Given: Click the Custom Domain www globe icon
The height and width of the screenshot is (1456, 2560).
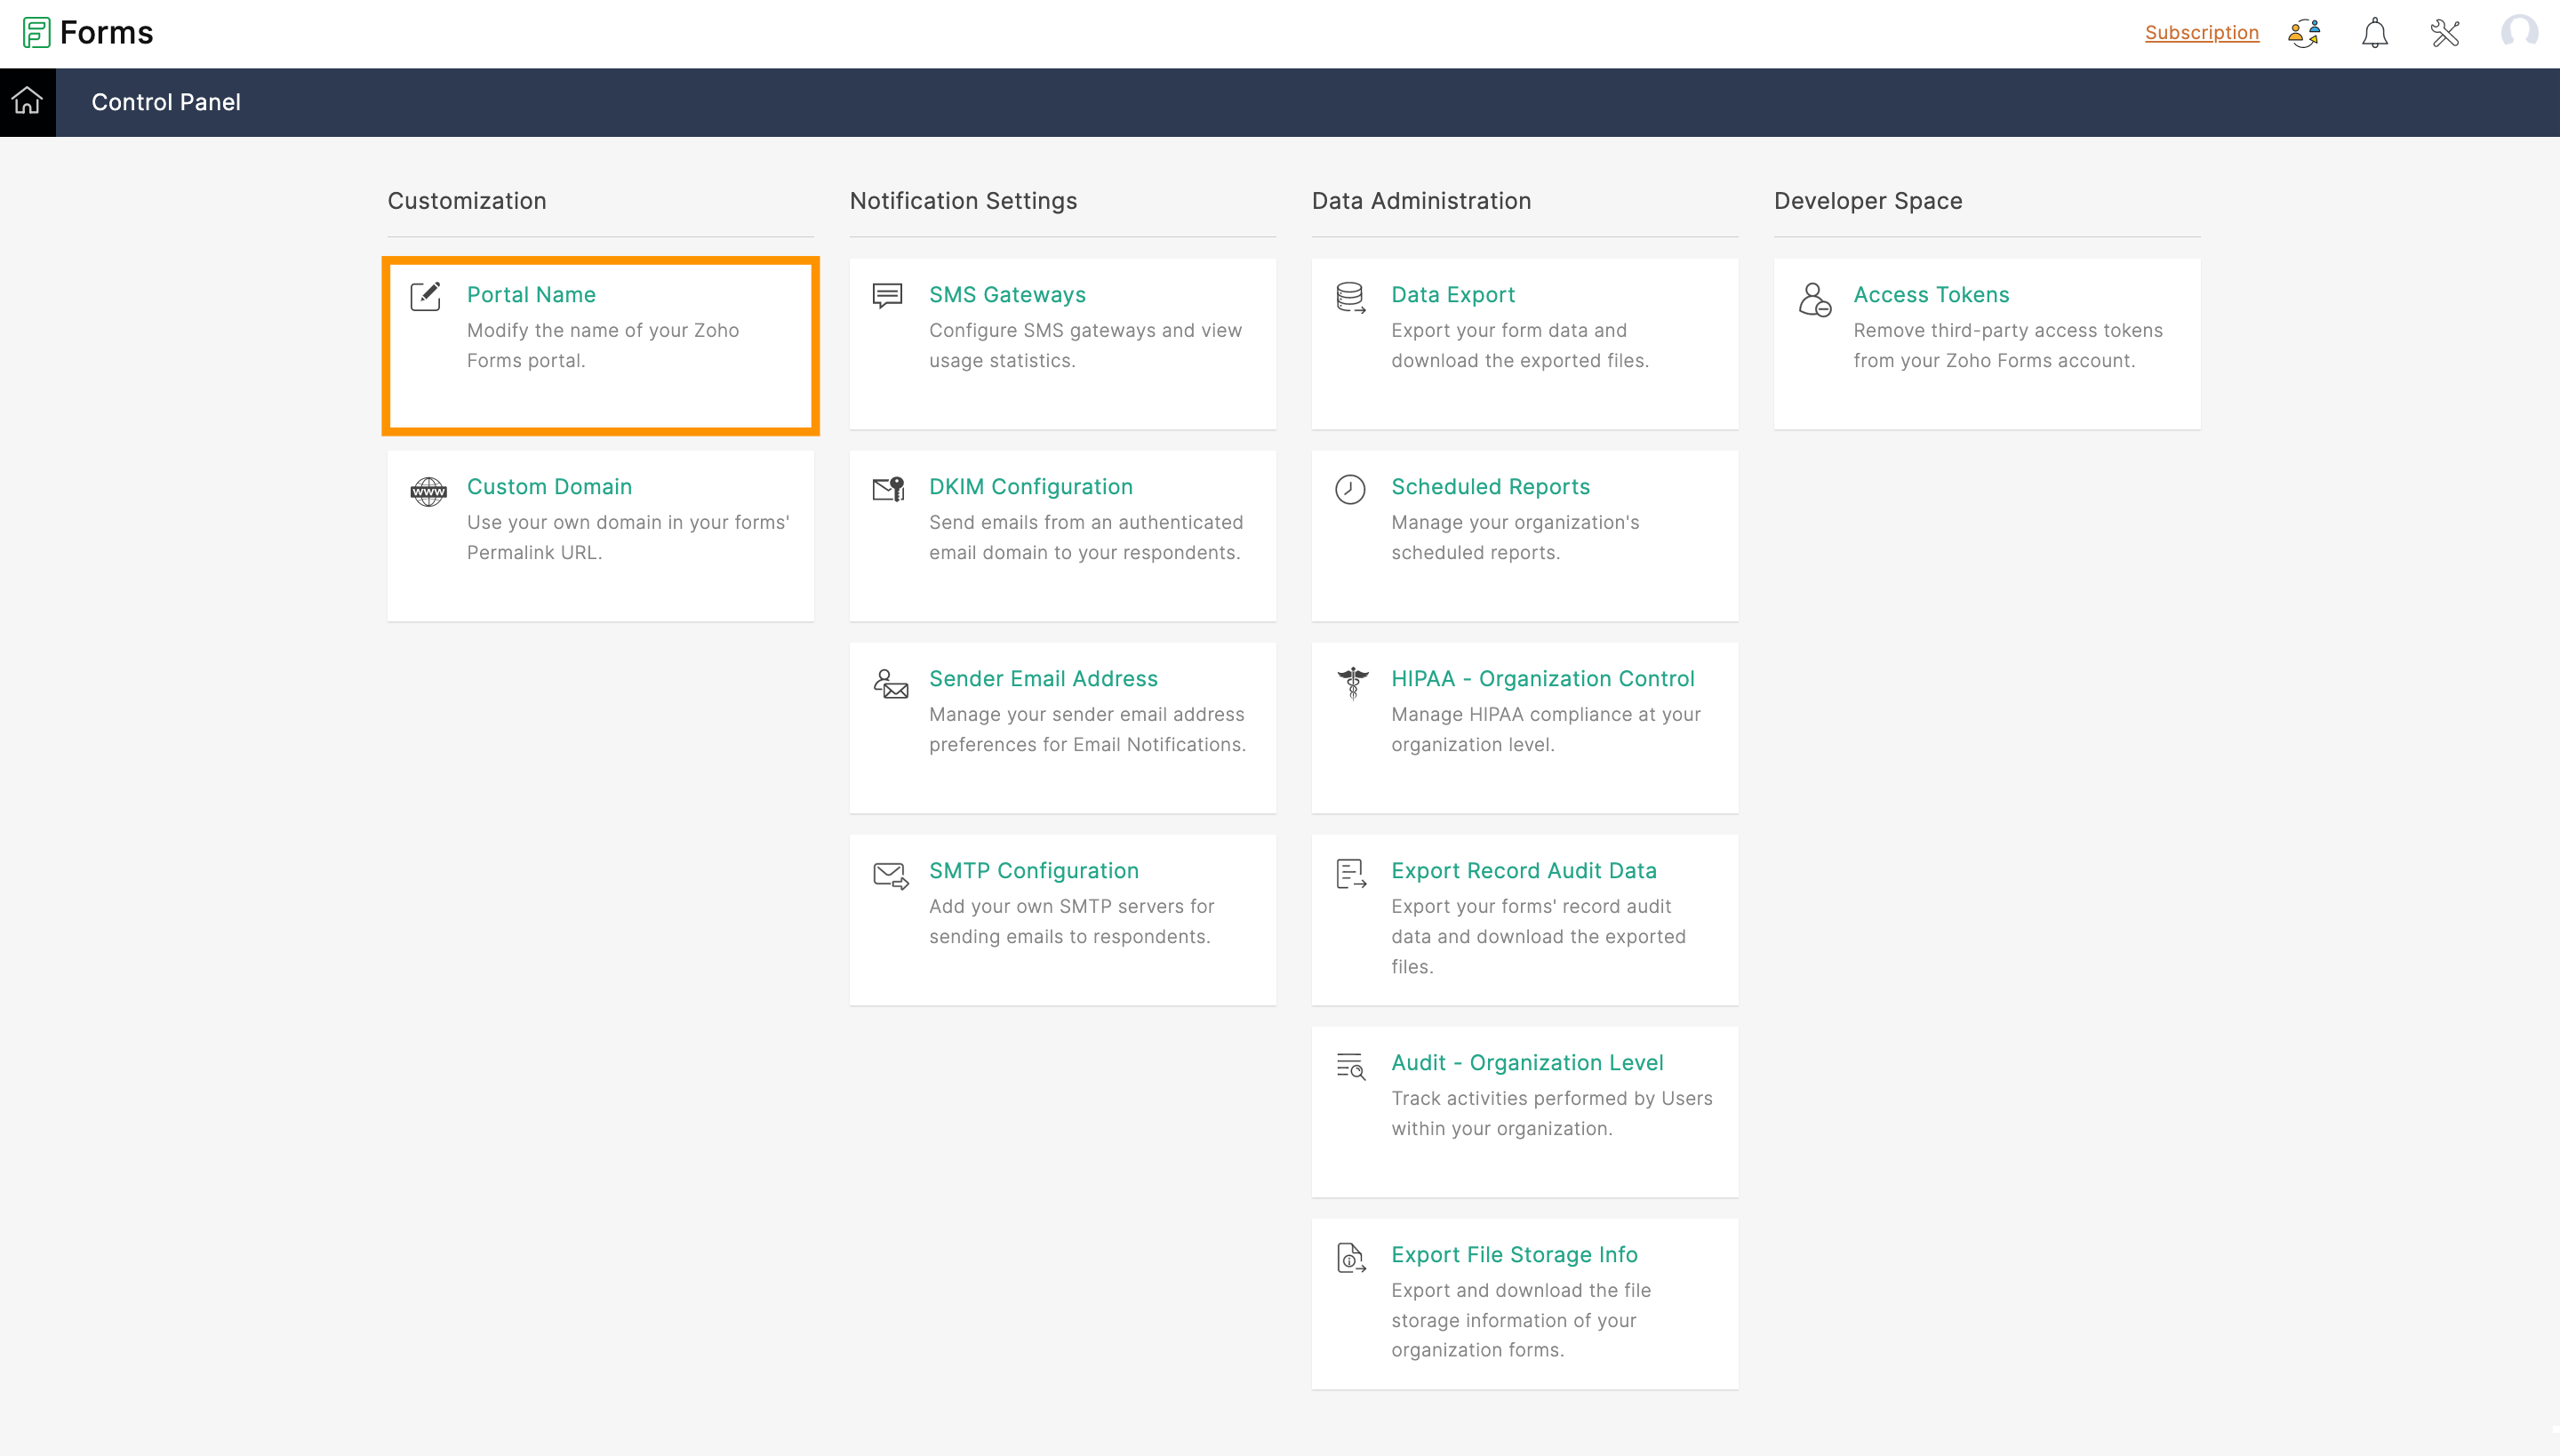Looking at the screenshot, I should click(x=428, y=491).
